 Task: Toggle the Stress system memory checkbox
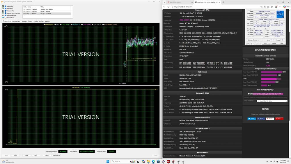(5, 13)
